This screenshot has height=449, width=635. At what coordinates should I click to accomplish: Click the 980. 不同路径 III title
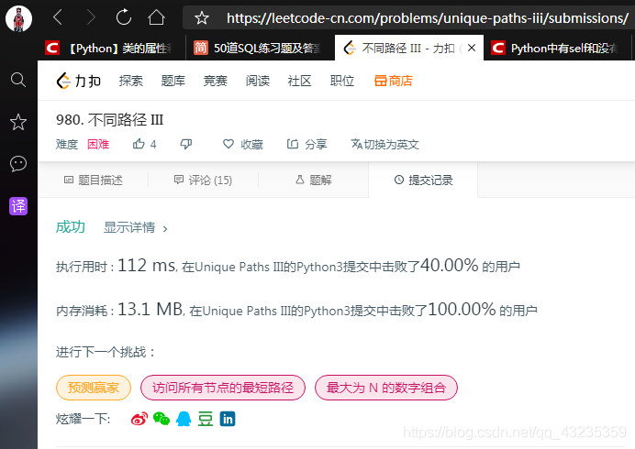pyautogui.click(x=110, y=120)
